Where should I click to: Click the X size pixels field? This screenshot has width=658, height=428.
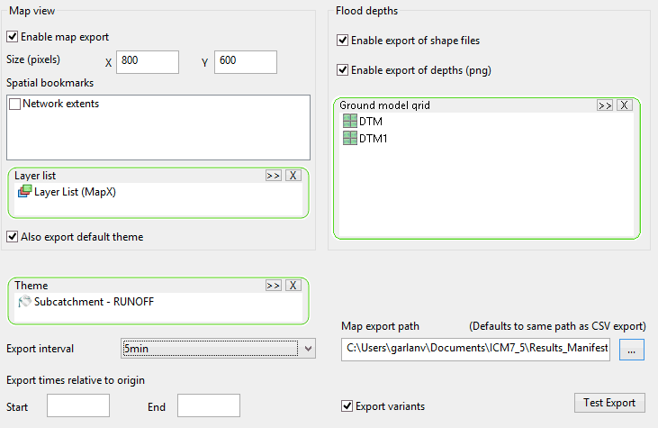click(x=148, y=61)
